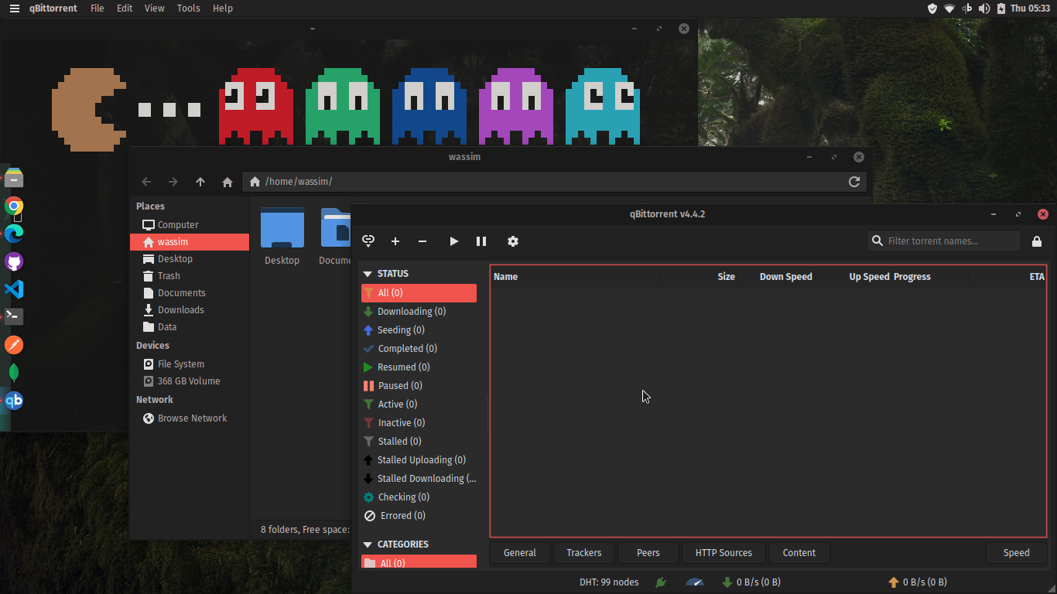Image resolution: width=1057 pixels, height=594 pixels.
Task: Open the Speed tab
Action: 1017,553
